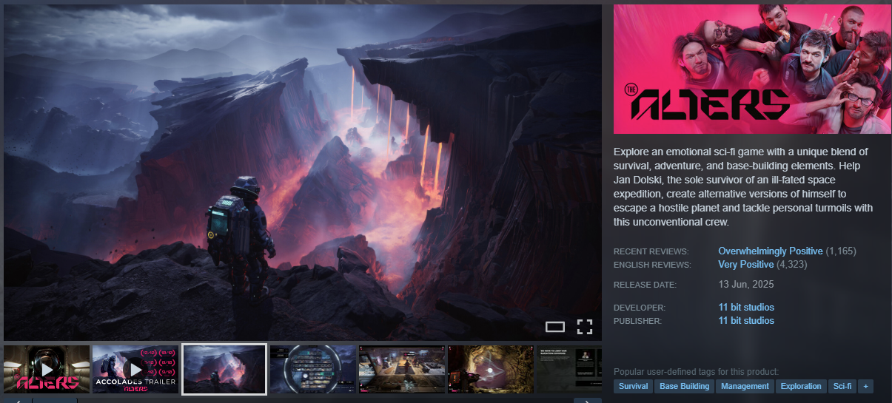Screen dimensions: 892x403
Task: Open Overwhelmingly Positive recent reviews link
Action: click(x=770, y=251)
